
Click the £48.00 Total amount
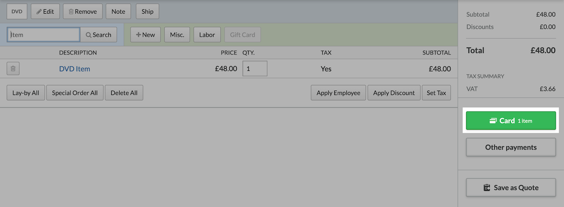tap(543, 50)
